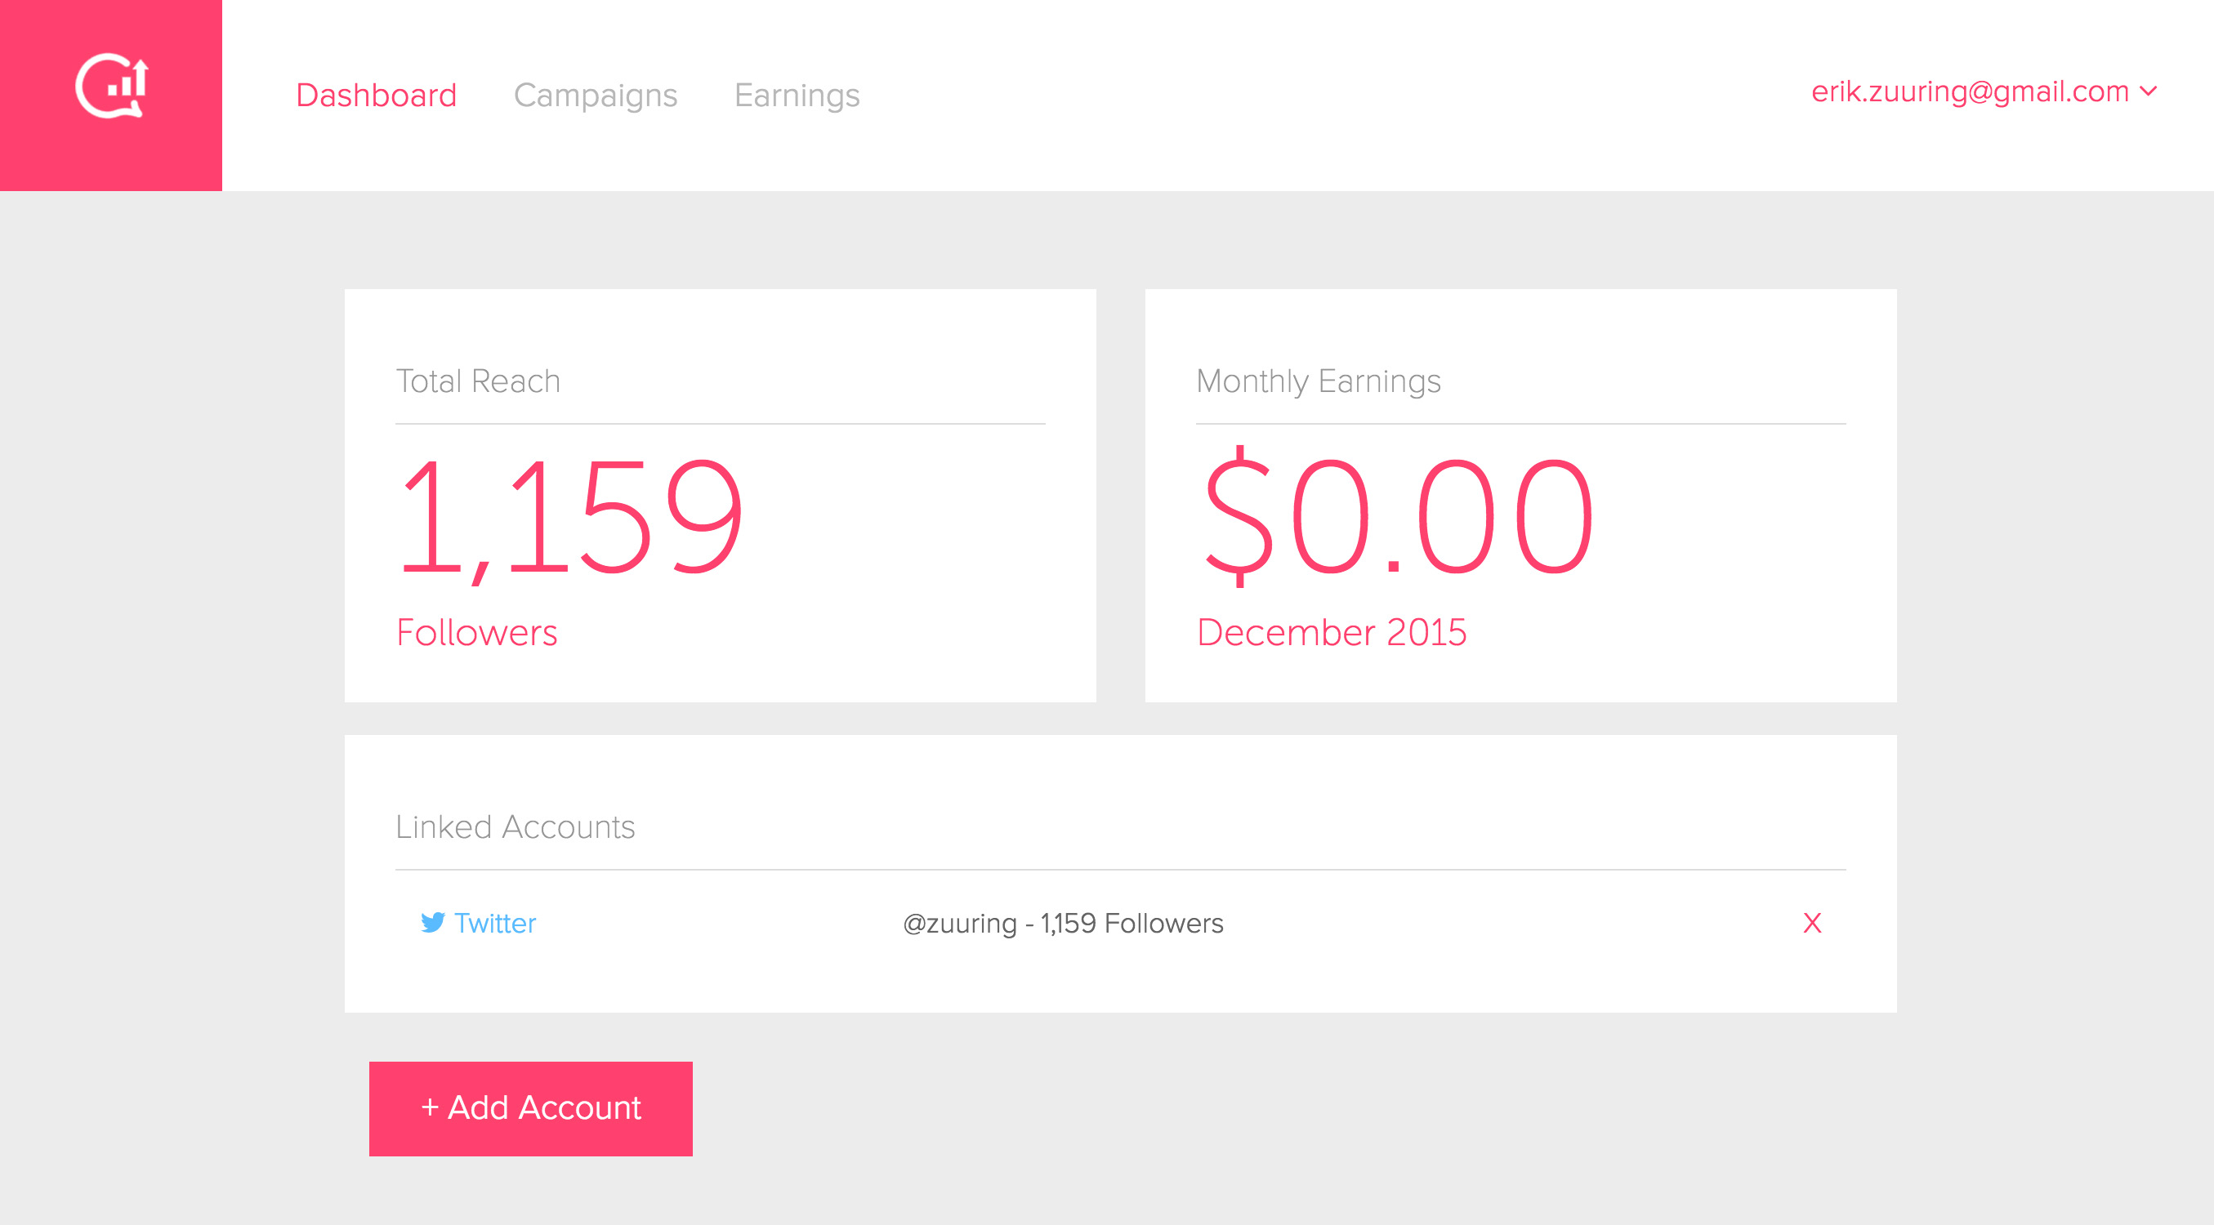Open the erik.zuuring@gmail.com user menu
The width and height of the screenshot is (2214, 1225).
coord(1984,92)
